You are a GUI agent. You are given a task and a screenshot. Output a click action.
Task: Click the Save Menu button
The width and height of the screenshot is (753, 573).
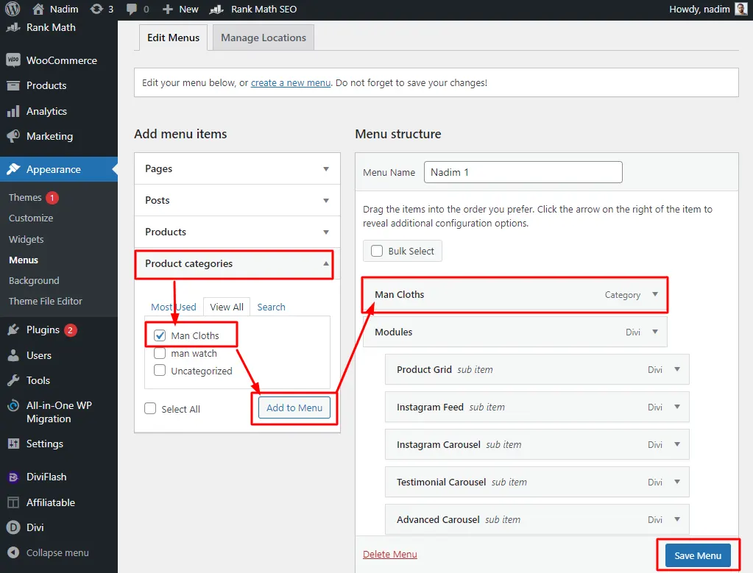[x=696, y=555]
